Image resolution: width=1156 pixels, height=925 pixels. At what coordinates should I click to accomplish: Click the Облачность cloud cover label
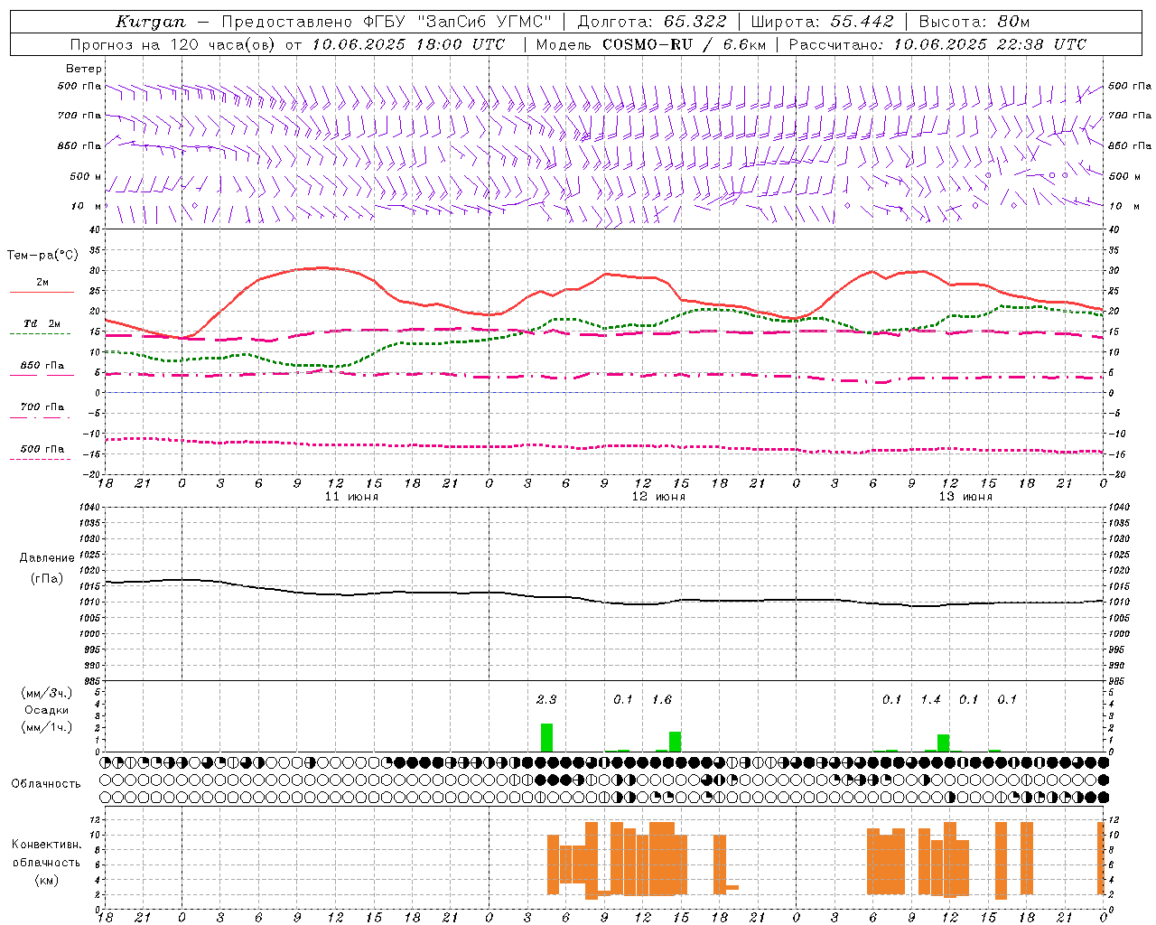tap(46, 783)
